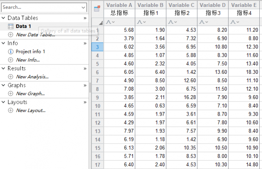
Task: Click the plus icon beside New Data Table
Action: point(10,35)
